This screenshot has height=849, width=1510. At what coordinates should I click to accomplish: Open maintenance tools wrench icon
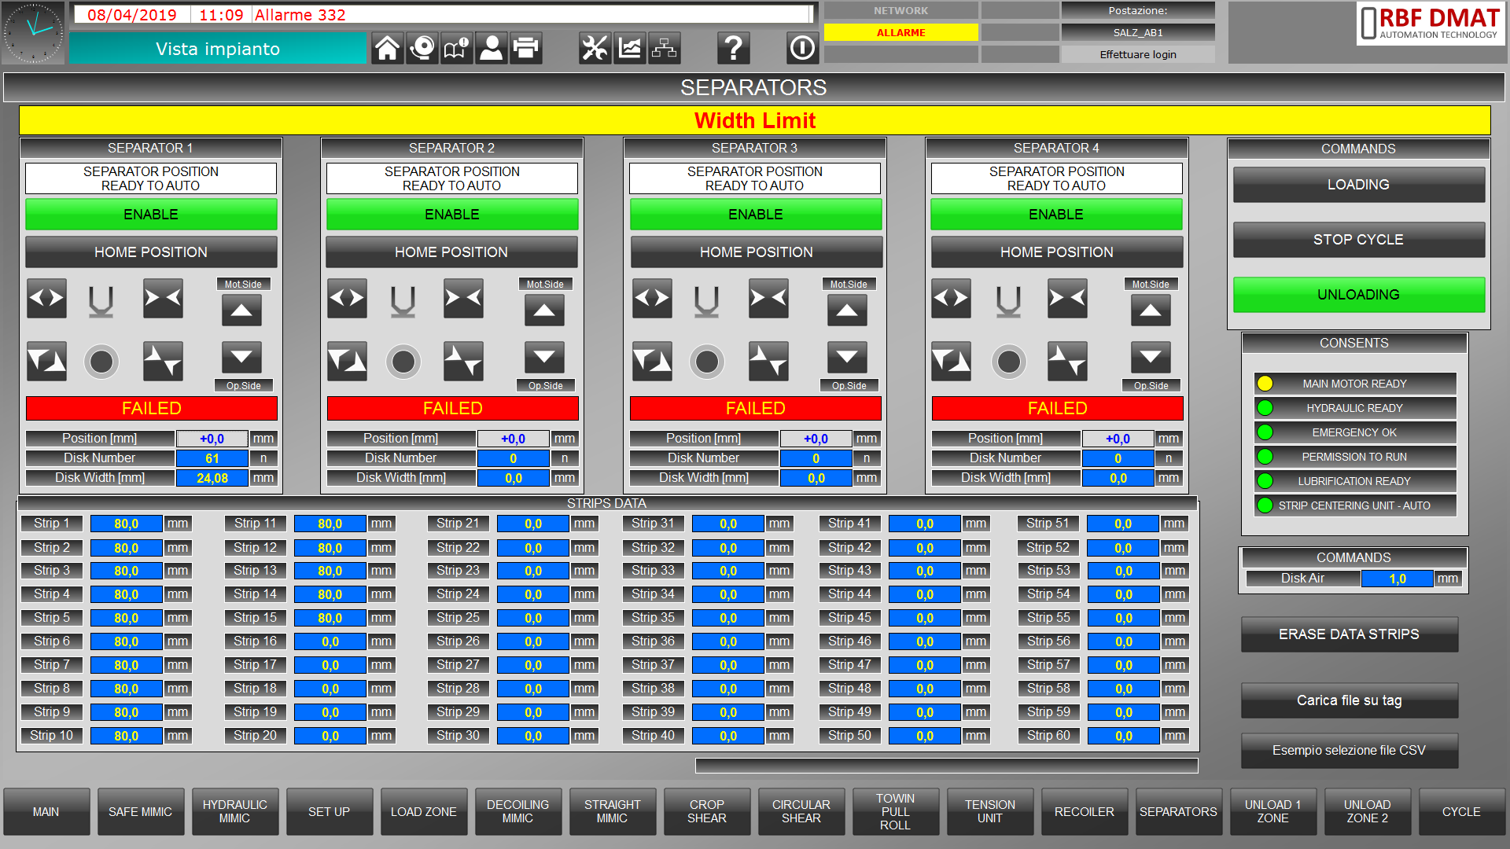(x=595, y=49)
